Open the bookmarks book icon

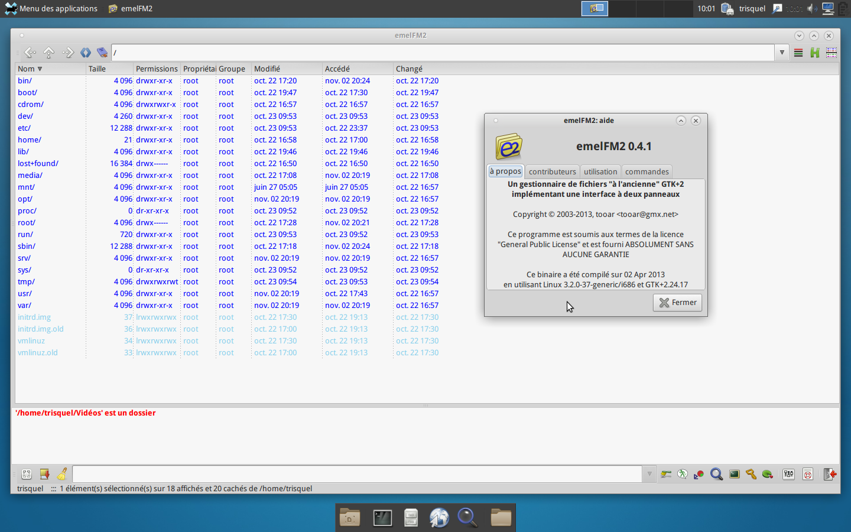pyautogui.click(x=102, y=53)
